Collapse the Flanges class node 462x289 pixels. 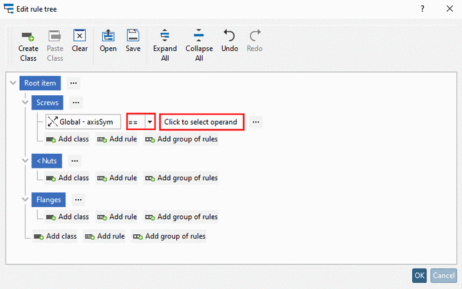(25, 199)
